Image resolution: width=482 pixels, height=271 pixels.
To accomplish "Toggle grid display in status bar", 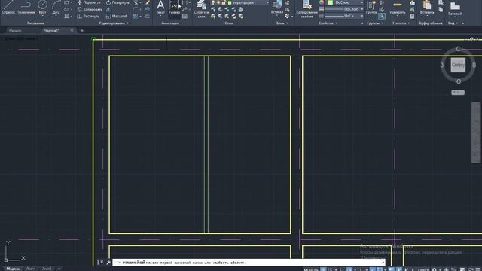I will tap(323, 269).
